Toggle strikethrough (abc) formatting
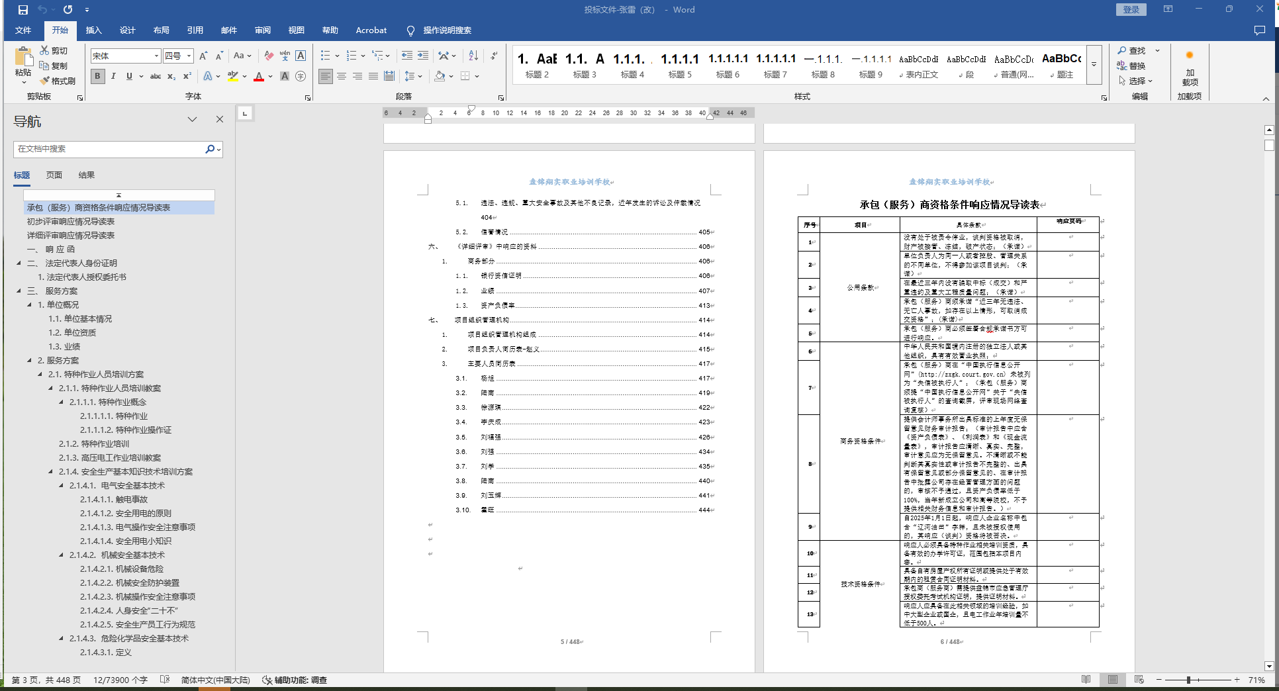 tap(156, 76)
